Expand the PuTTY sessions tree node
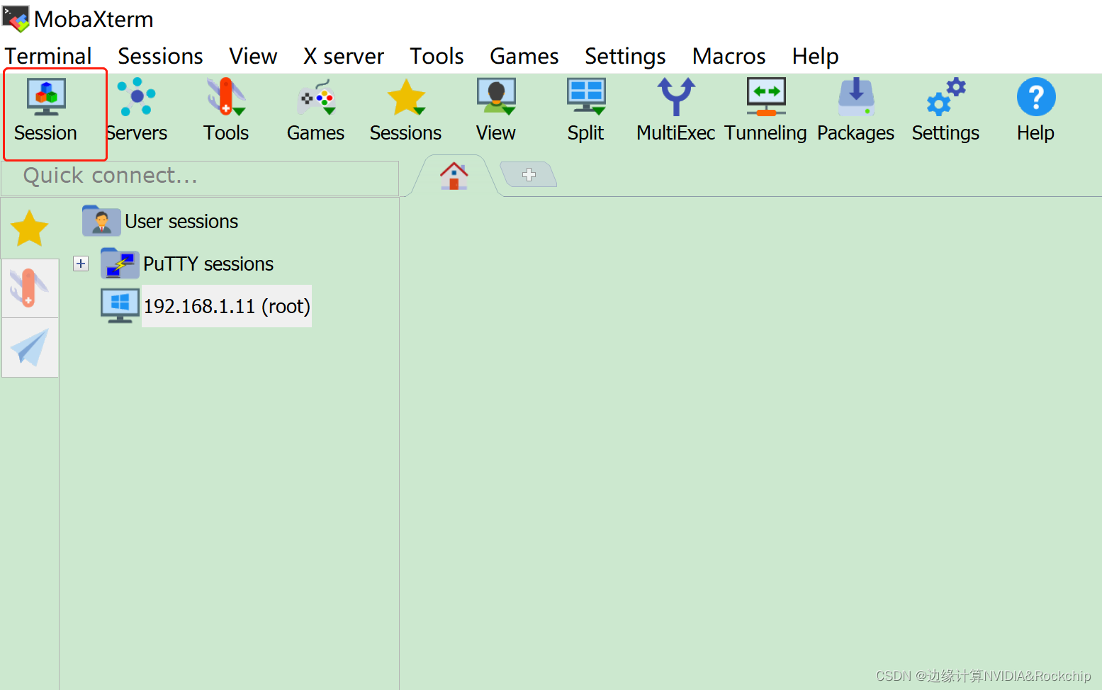 click(x=81, y=264)
